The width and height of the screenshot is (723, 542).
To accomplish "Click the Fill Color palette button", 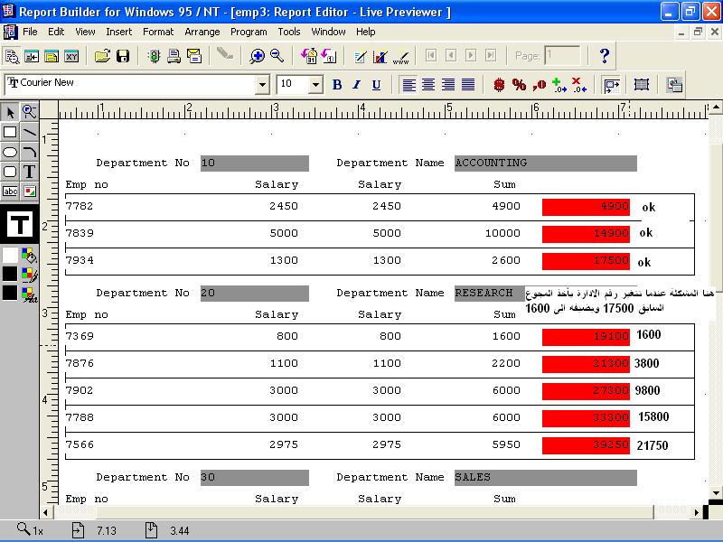I will click(29, 256).
